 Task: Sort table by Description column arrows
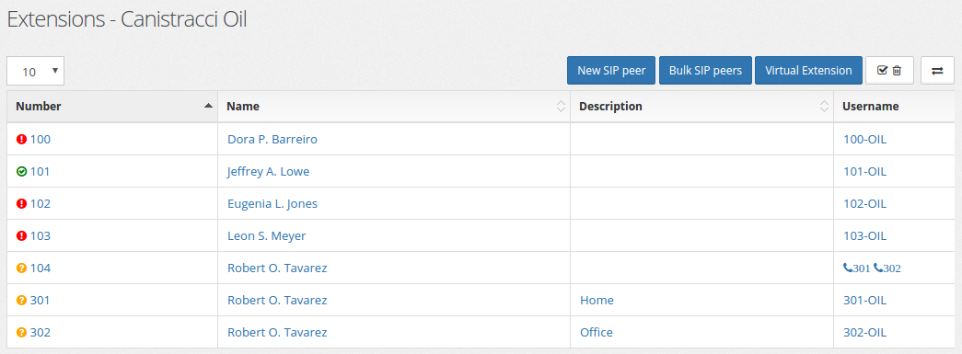[x=824, y=107]
